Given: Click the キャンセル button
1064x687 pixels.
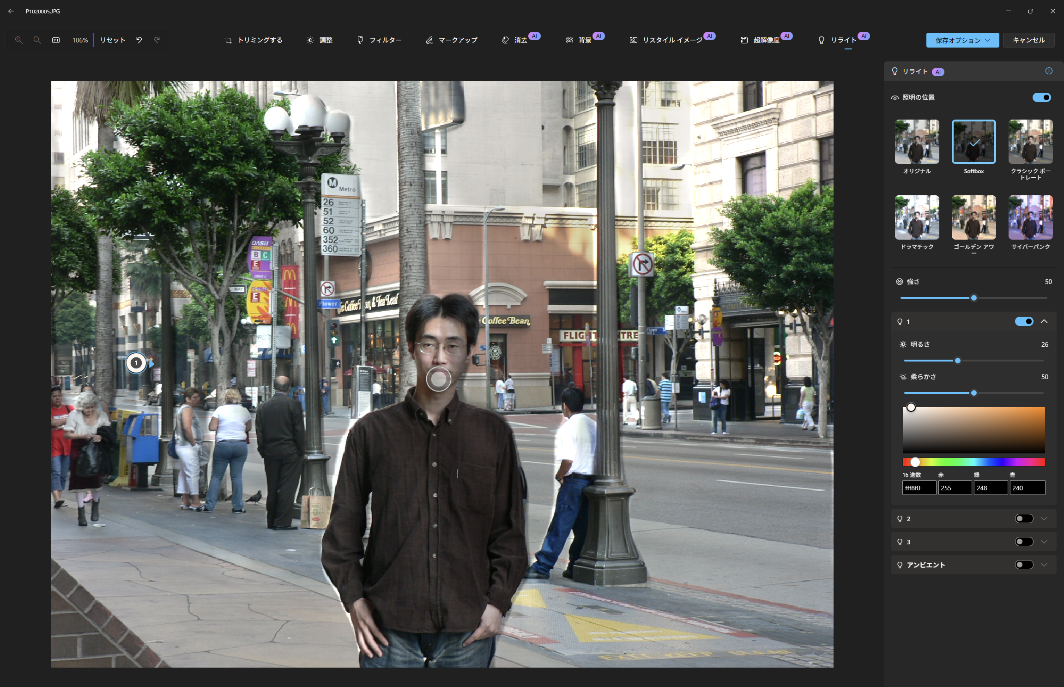Looking at the screenshot, I should [1028, 40].
